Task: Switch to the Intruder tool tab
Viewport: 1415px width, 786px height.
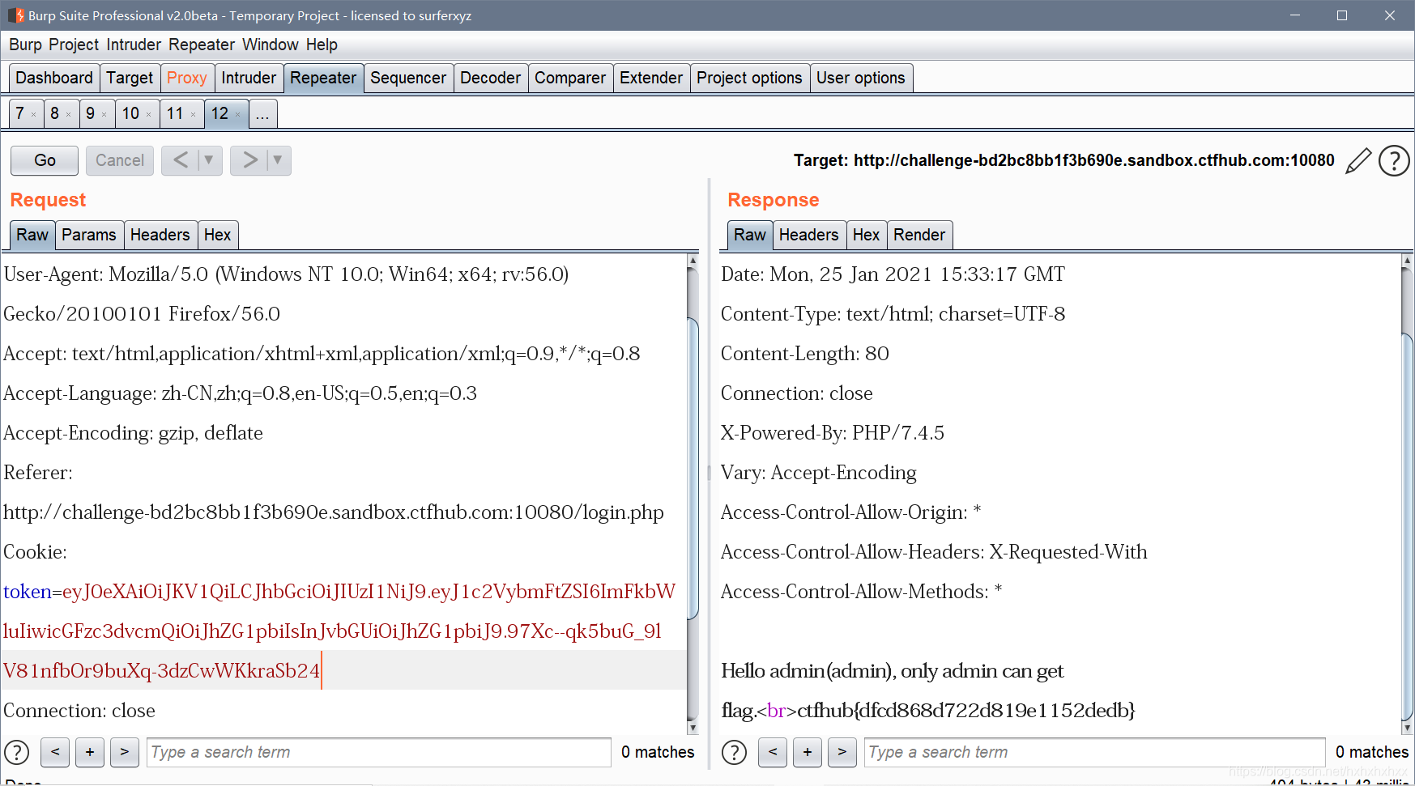Action: click(x=249, y=78)
